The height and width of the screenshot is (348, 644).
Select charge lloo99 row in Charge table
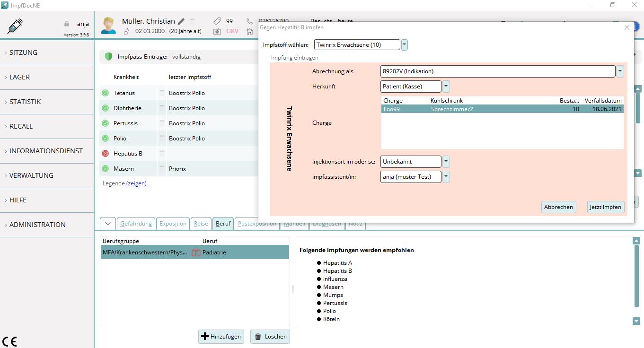click(x=502, y=109)
